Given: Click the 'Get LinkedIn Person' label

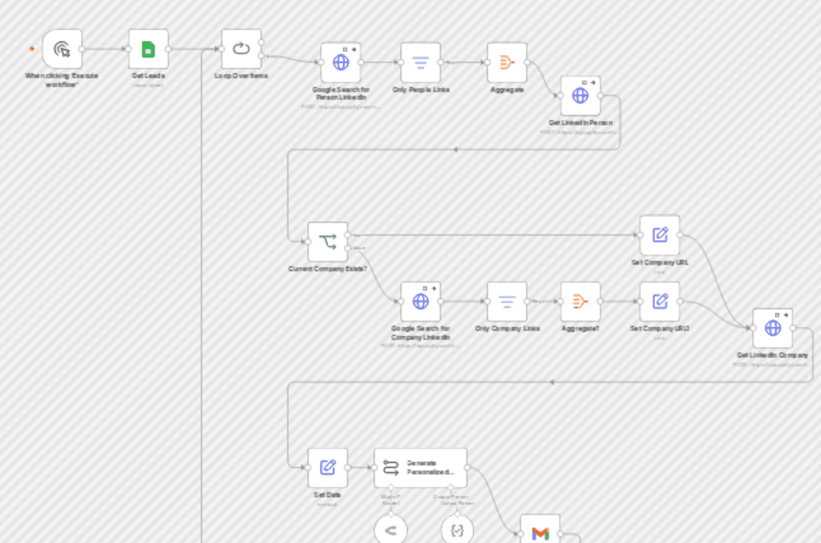Looking at the screenshot, I should click(x=581, y=123).
